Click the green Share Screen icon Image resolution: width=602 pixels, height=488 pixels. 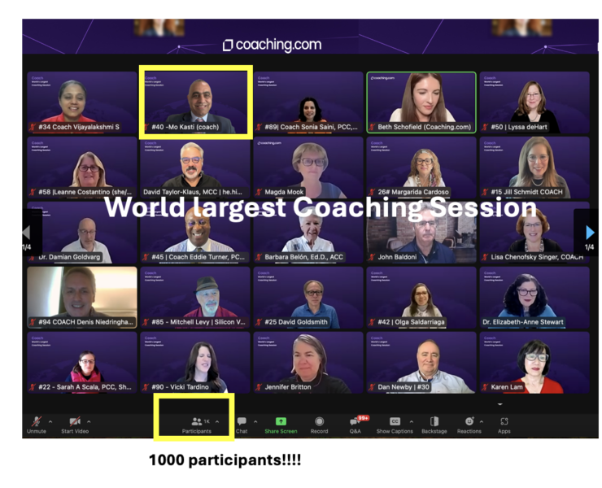point(281,422)
